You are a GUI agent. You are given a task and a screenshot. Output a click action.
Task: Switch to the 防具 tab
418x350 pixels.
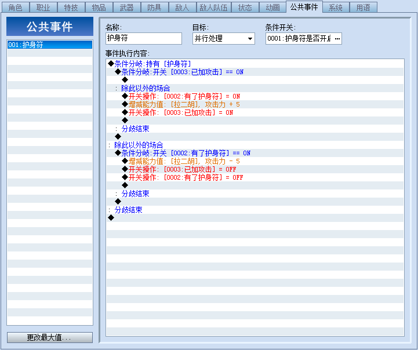pyautogui.click(x=154, y=7)
